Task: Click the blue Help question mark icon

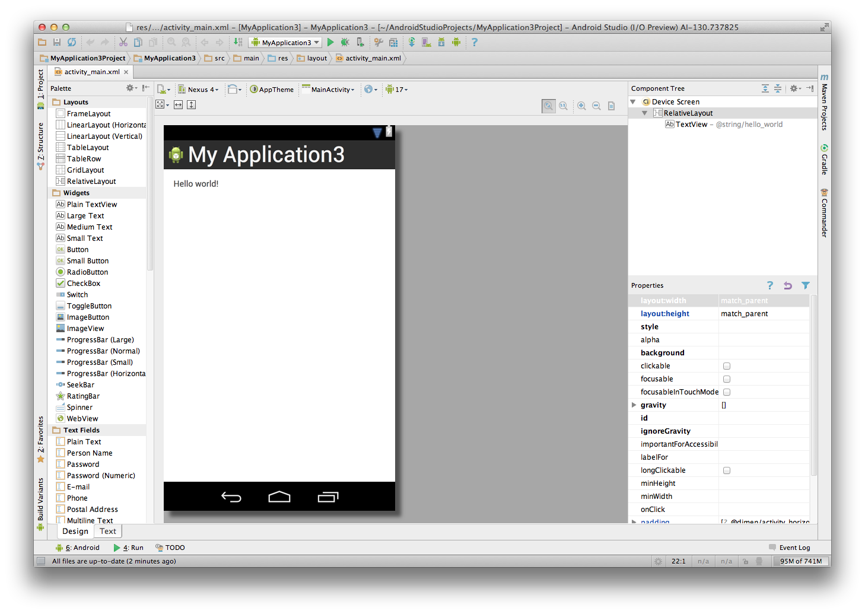Action: pyautogui.click(x=474, y=42)
